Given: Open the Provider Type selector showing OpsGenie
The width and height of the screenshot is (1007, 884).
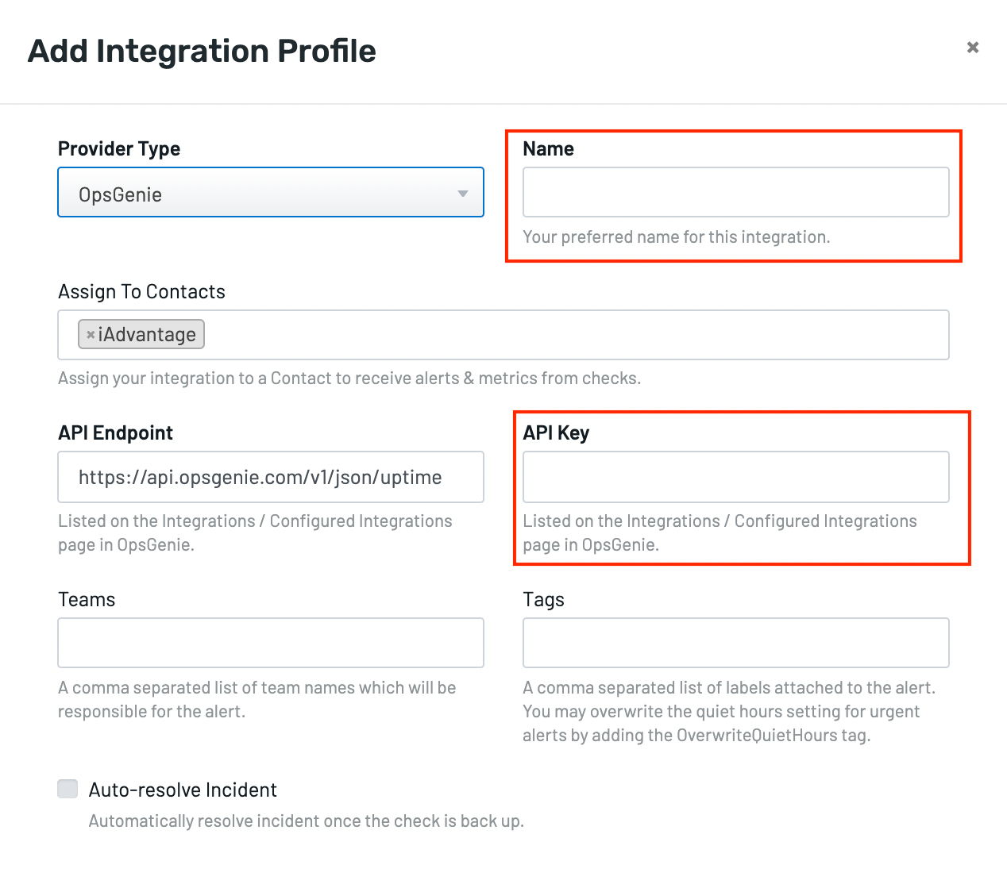Looking at the screenshot, I should point(271,192).
